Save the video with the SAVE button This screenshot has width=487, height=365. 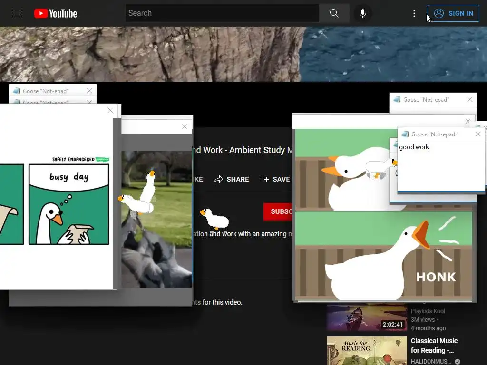(x=274, y=179)
